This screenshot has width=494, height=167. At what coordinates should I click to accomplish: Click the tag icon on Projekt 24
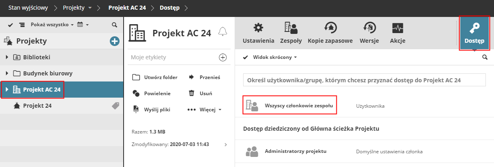coord(115,106)
